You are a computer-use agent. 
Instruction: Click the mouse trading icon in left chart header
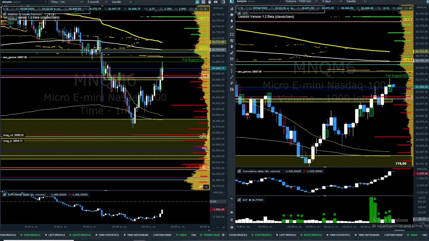tap(209, 2)
